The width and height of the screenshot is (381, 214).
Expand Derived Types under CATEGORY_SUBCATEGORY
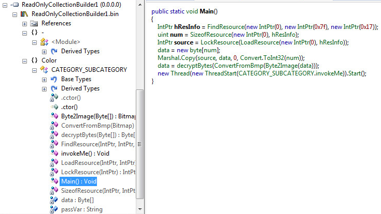[x=44, y=89]
